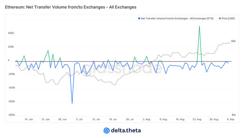
Task: Select the 14. Jun date axis label
Action: point(29,119)
